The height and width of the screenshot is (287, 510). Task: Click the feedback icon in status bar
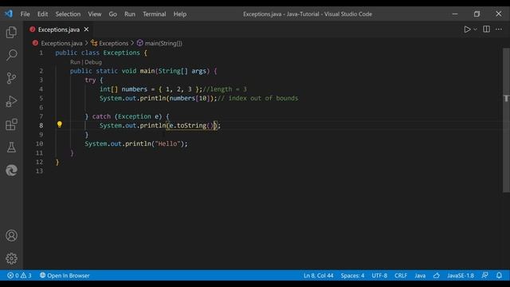(x=484, y=275)
